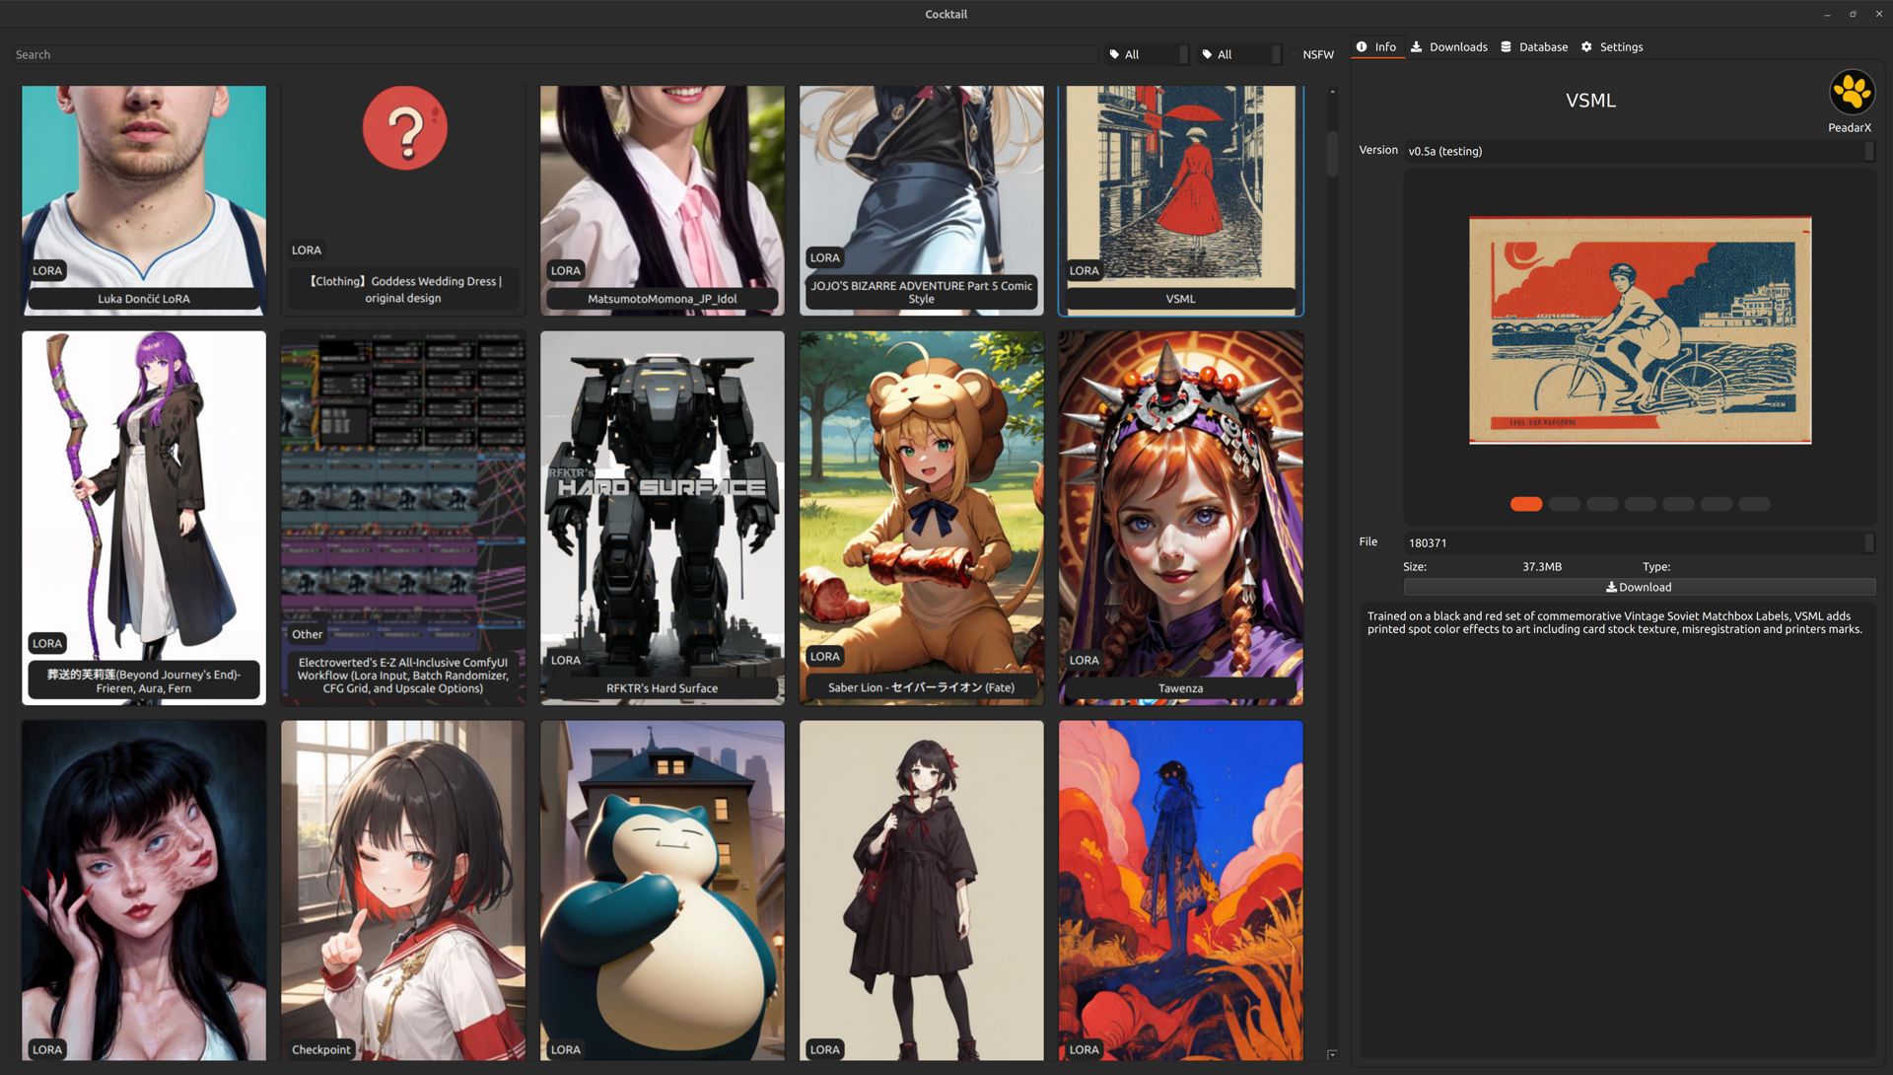Viewport: 1893px width, 1075px height.
Task: Click the Info tab in right panel
Action: click(x=1375, y=45)
